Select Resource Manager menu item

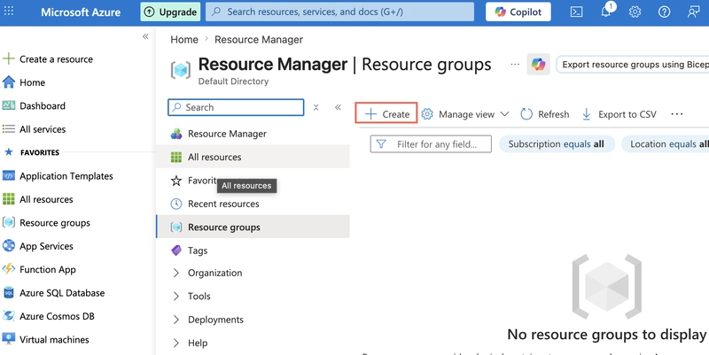point(253,134)
